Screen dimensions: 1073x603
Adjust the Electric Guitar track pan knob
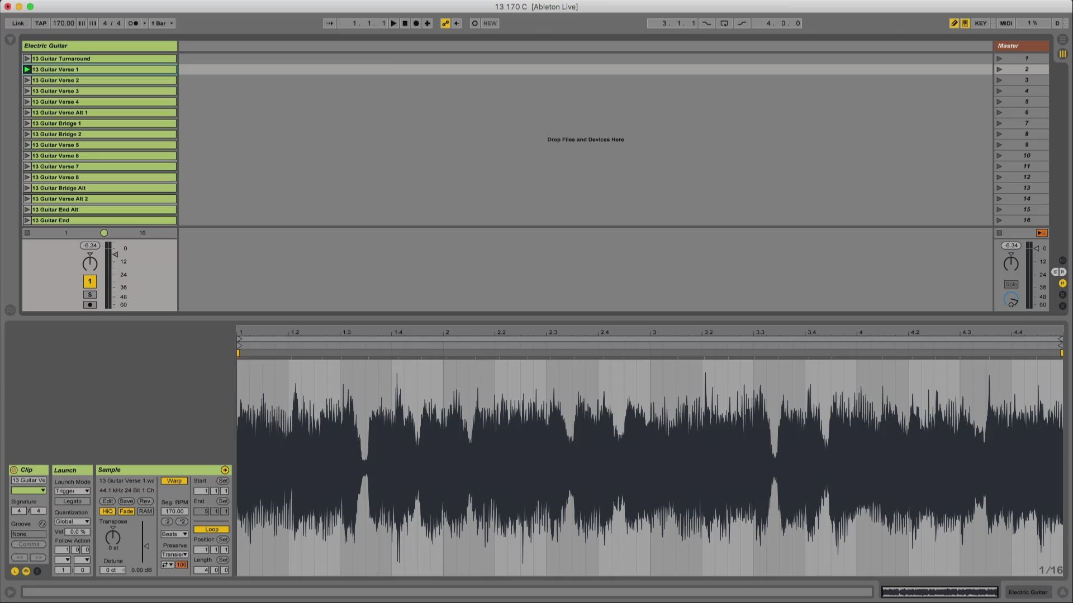click(x=90, y=264)
